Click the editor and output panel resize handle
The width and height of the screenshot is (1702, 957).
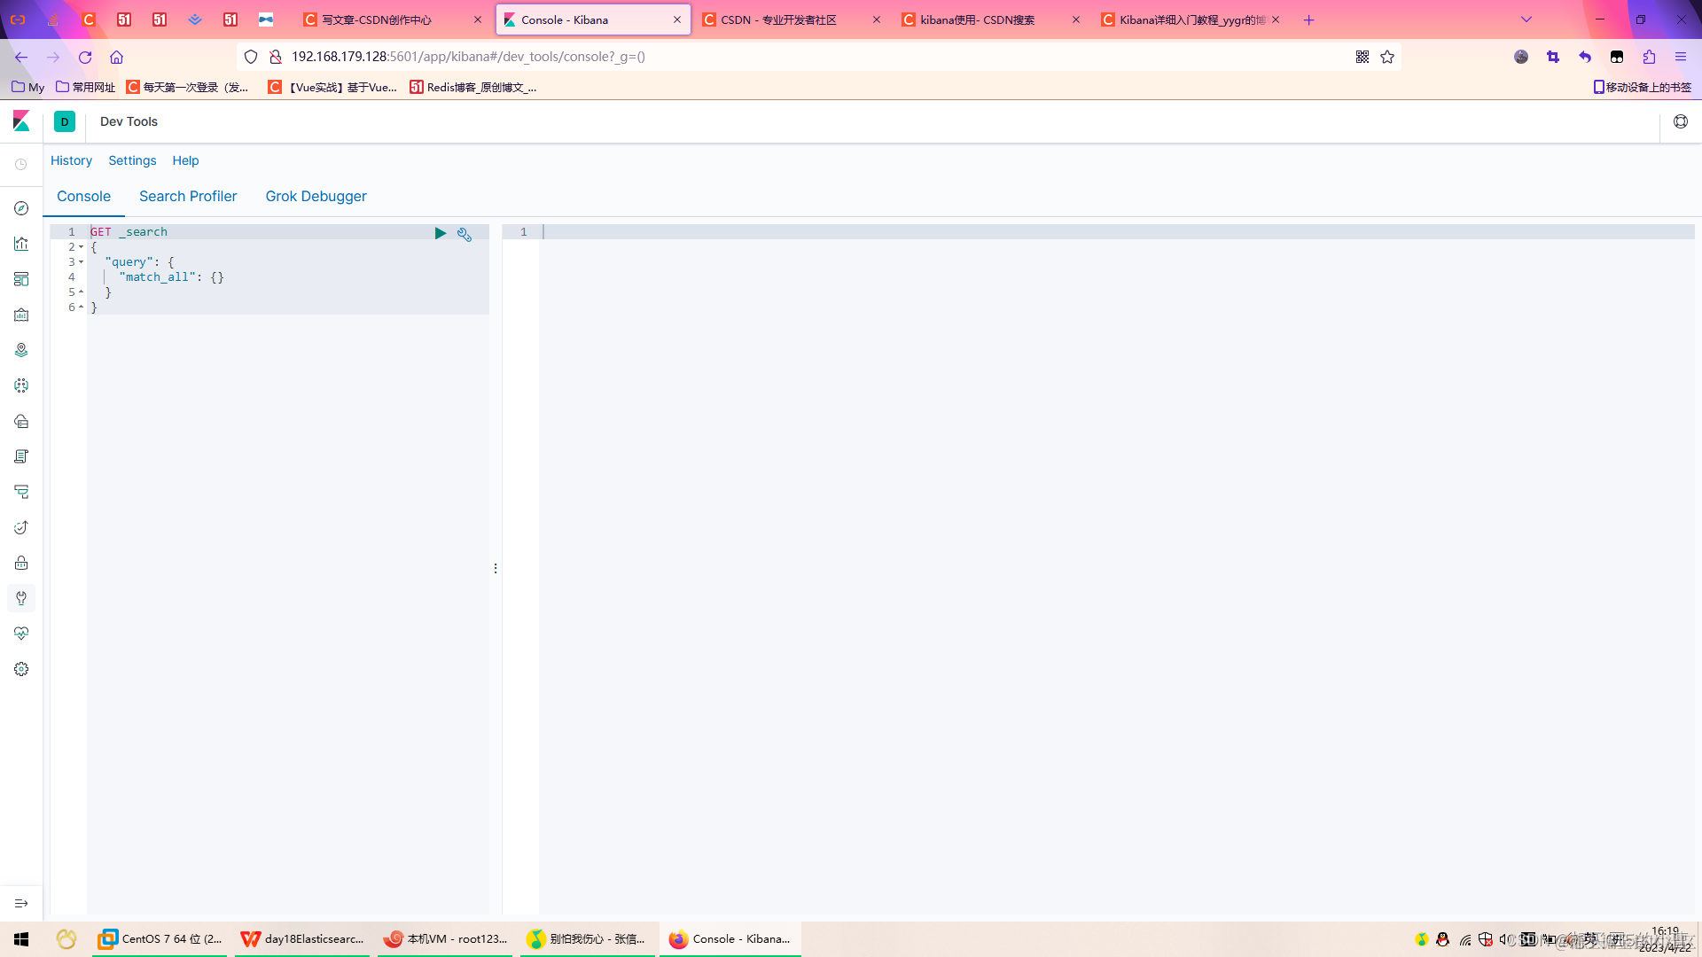496,568
